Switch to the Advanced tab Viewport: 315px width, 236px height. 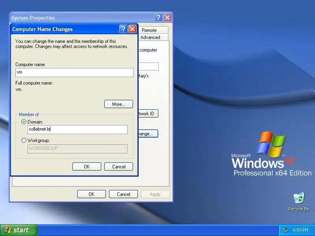pos(153,37)
